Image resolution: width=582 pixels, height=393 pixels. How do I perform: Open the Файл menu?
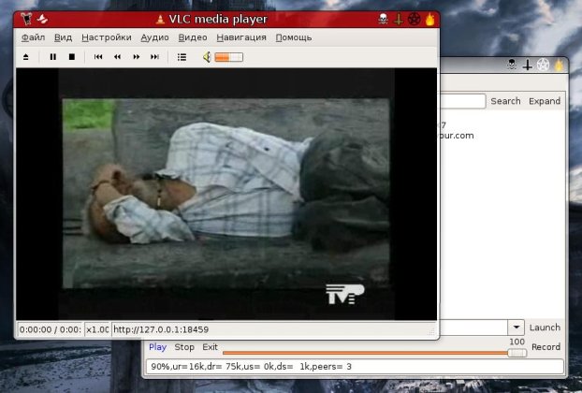33,37
